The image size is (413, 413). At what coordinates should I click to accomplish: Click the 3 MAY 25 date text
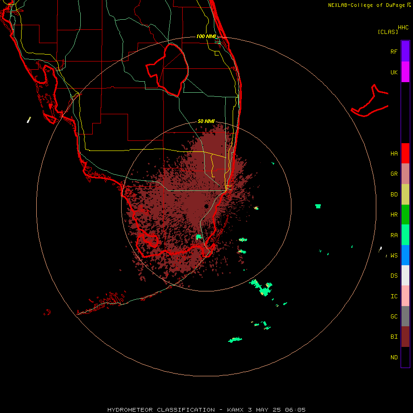click(265, 410)
